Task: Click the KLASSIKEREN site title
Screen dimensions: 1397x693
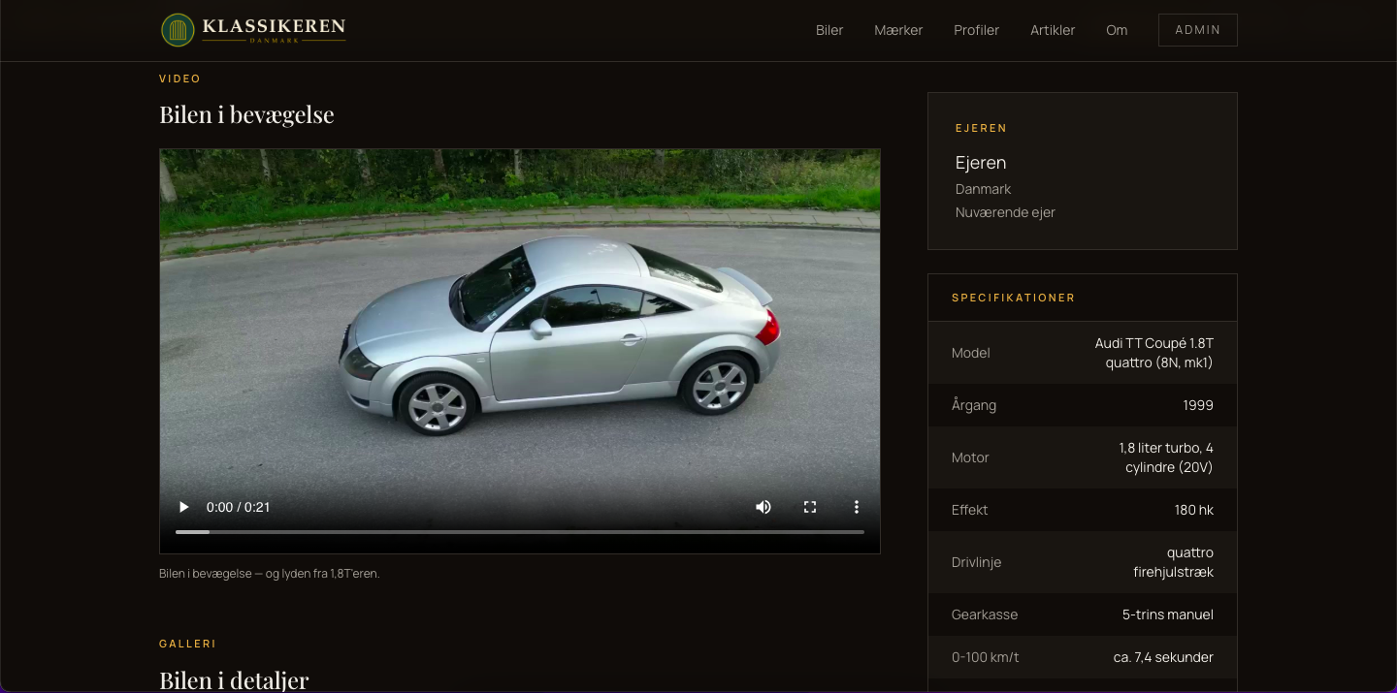Action: tap(274, 26)
